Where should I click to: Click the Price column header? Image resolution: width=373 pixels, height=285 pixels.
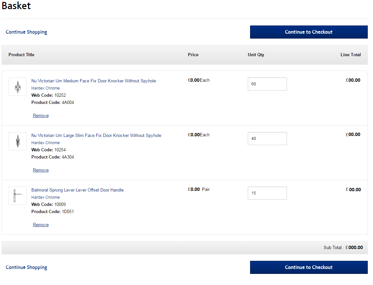point(193,55)
